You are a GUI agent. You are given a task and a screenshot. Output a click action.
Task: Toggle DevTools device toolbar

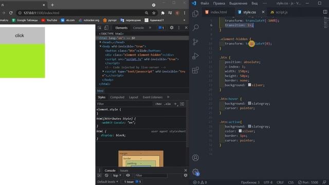(106, 28)
